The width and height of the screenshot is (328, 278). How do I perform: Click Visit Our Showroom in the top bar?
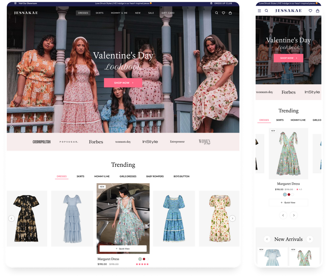tap(28, 3)
